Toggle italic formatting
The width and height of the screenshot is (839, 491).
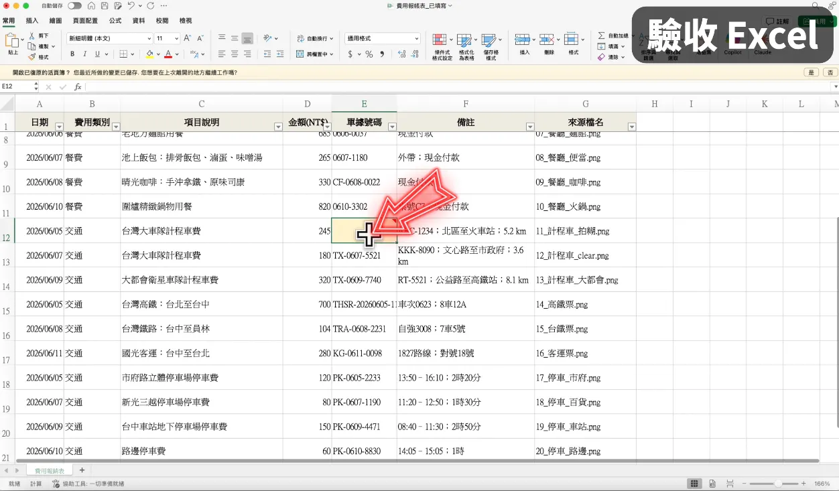click(85, 54)
